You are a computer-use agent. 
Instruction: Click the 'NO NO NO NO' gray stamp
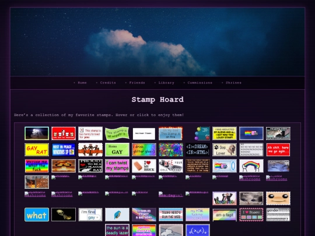[251, 150]
